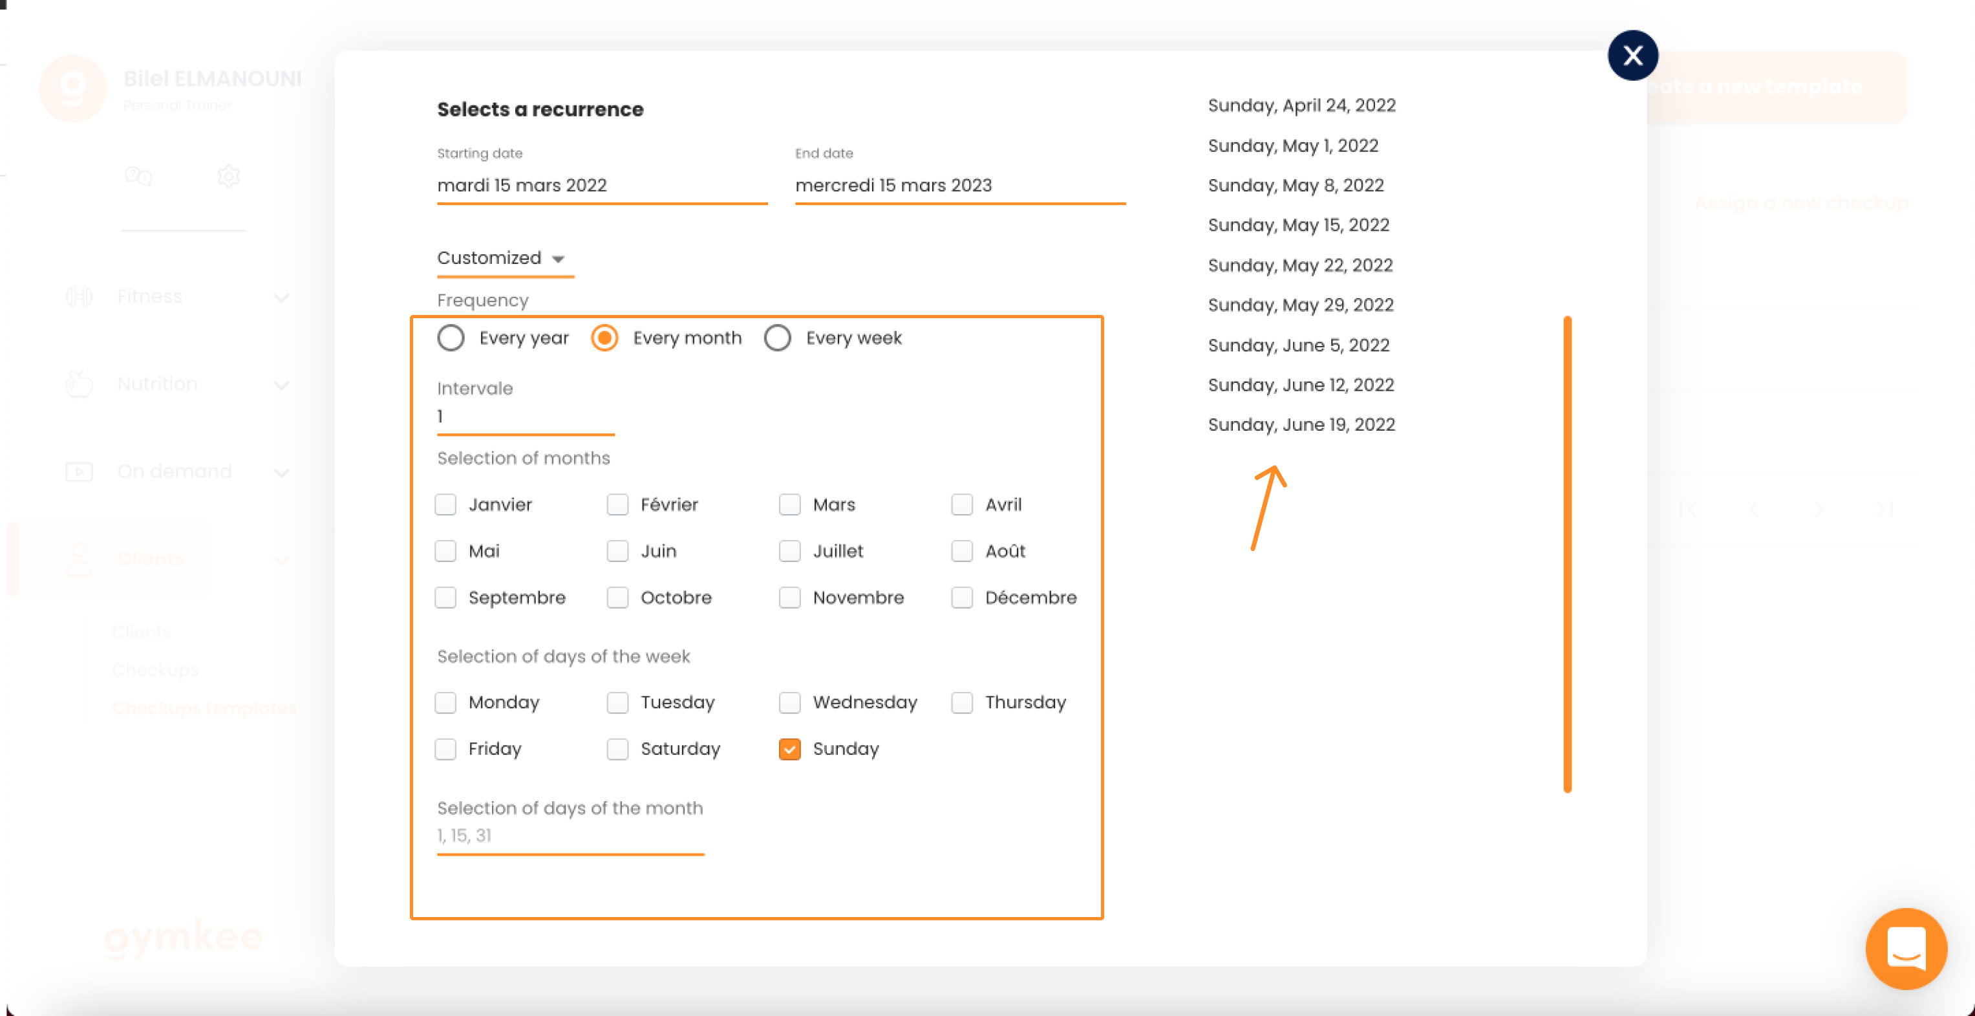The width and height of the screenshot is (1975, 1016).
Task: Click the Nutrition apple icon
Action: point(79,384)
